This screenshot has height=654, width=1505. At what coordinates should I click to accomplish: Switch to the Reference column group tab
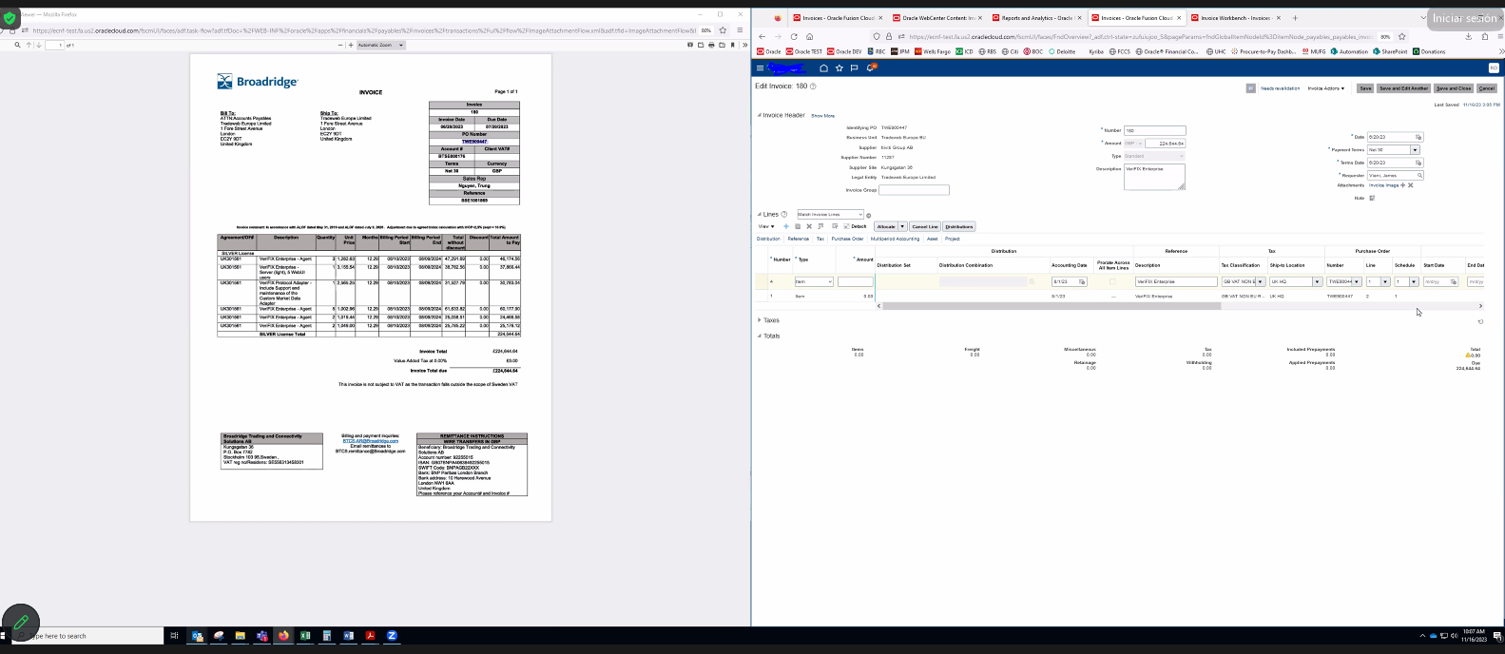799,239
